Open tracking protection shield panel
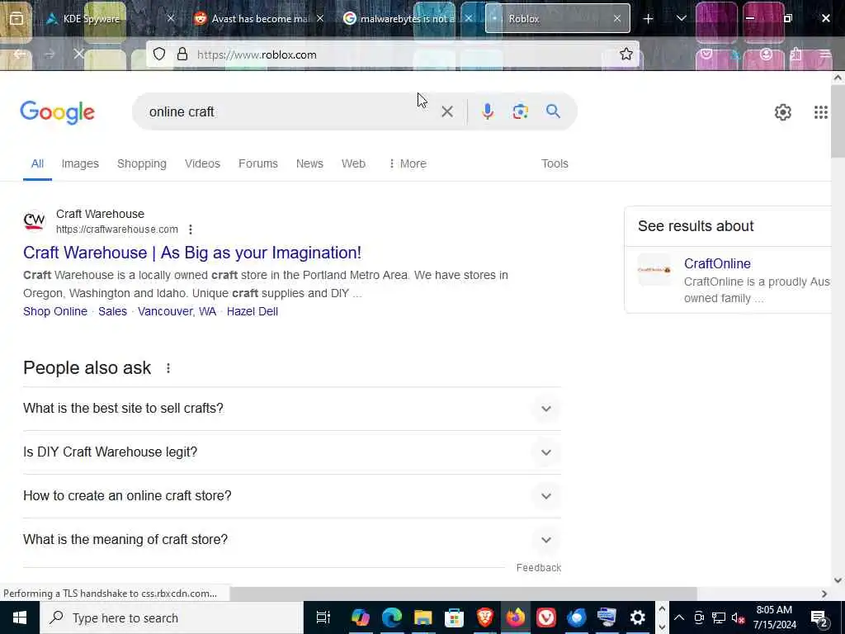The height and width of the screenshot is (634, 845). pyautogui.click(x=159, y=54)
